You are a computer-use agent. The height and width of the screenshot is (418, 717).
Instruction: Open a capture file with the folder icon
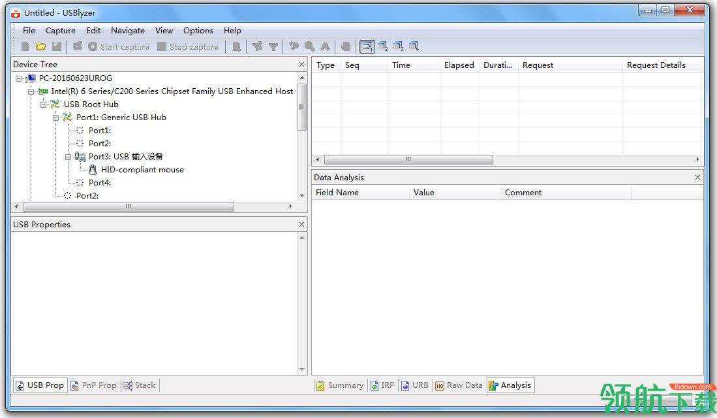(x=40, y=46)
